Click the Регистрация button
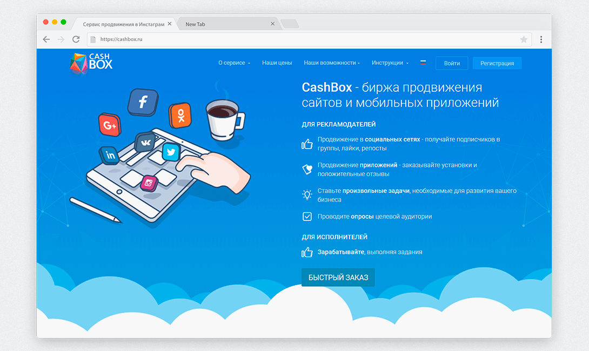Screen dimensions: 589x351 [x=497, y=63]
